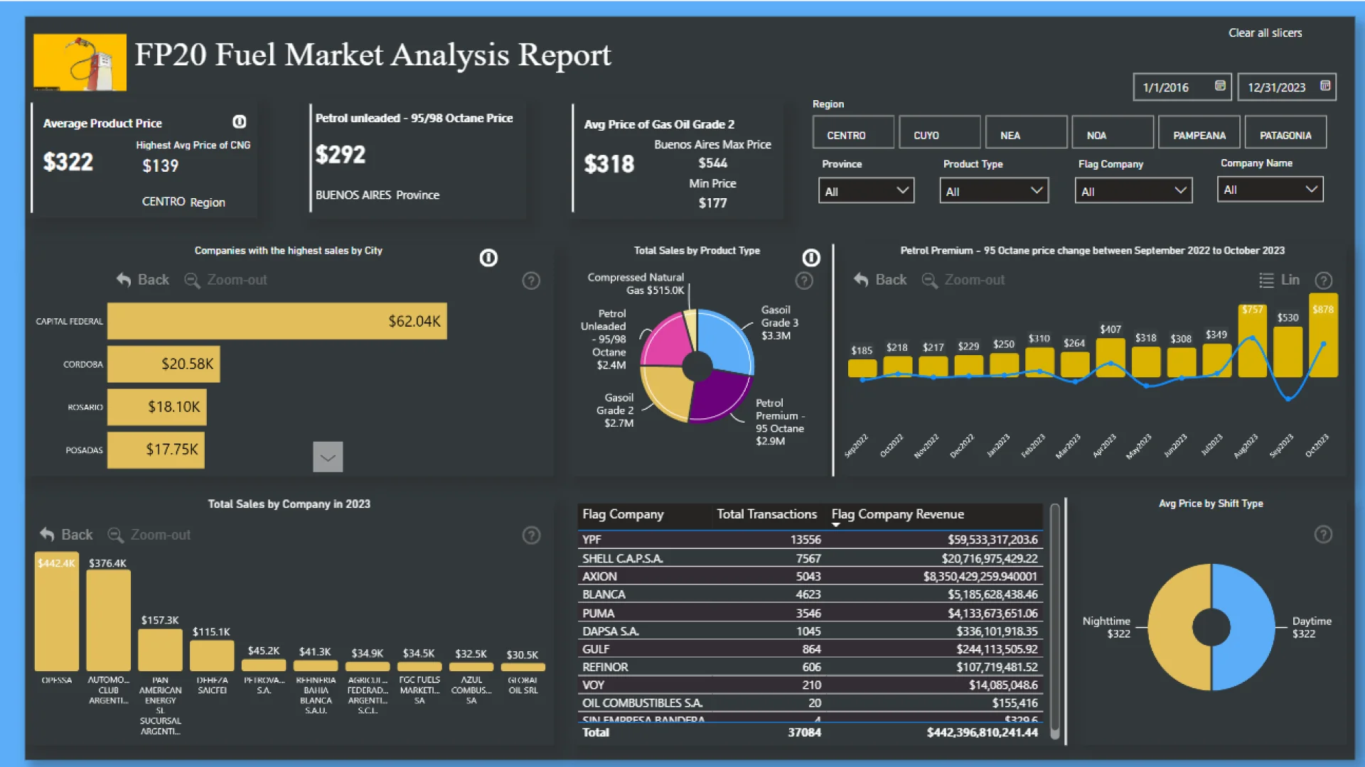
Task: Click Zoom-out magnifier in Companies by City chart
Action: click(x=192, y=280)
